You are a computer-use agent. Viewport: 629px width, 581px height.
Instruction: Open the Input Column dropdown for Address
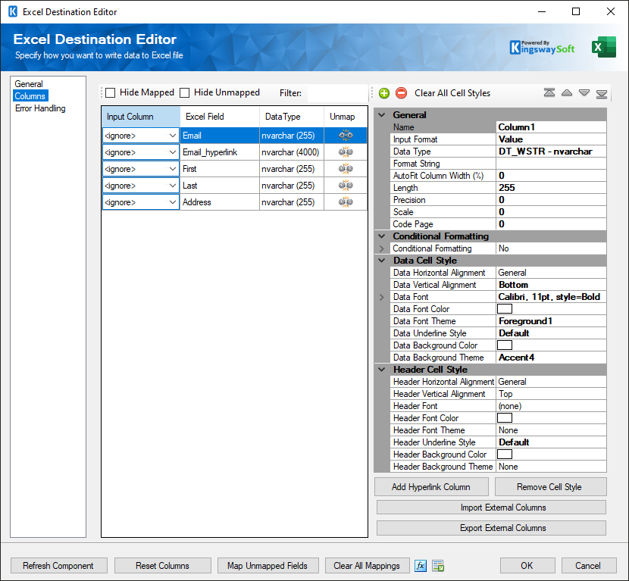coord(171,202)
